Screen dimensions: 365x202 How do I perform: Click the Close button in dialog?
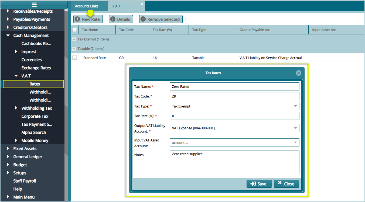click(286, 184)
